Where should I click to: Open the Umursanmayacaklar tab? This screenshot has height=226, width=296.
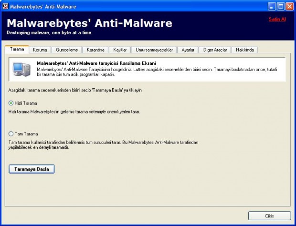(x=154, y=50)
